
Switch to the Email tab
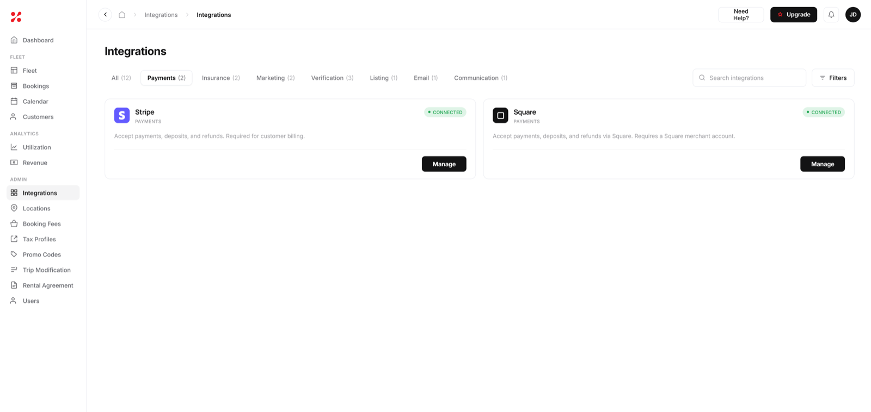point(426,78)
